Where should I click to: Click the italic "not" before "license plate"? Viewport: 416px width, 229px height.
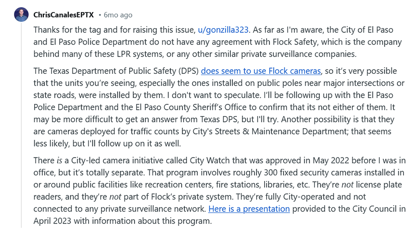347,184
